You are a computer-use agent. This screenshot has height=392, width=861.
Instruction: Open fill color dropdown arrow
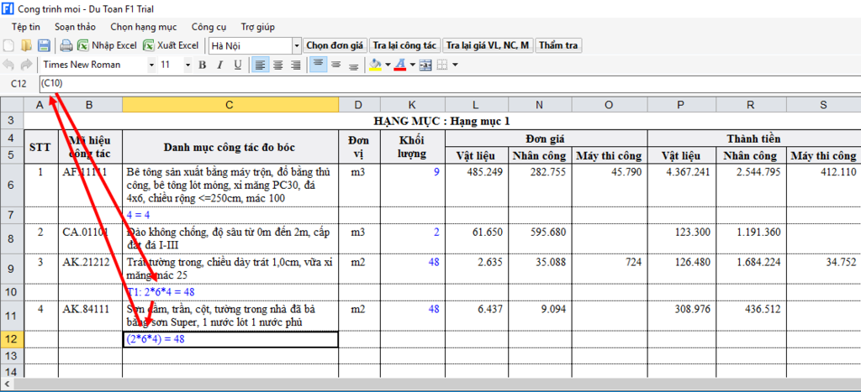coord(388,65)
